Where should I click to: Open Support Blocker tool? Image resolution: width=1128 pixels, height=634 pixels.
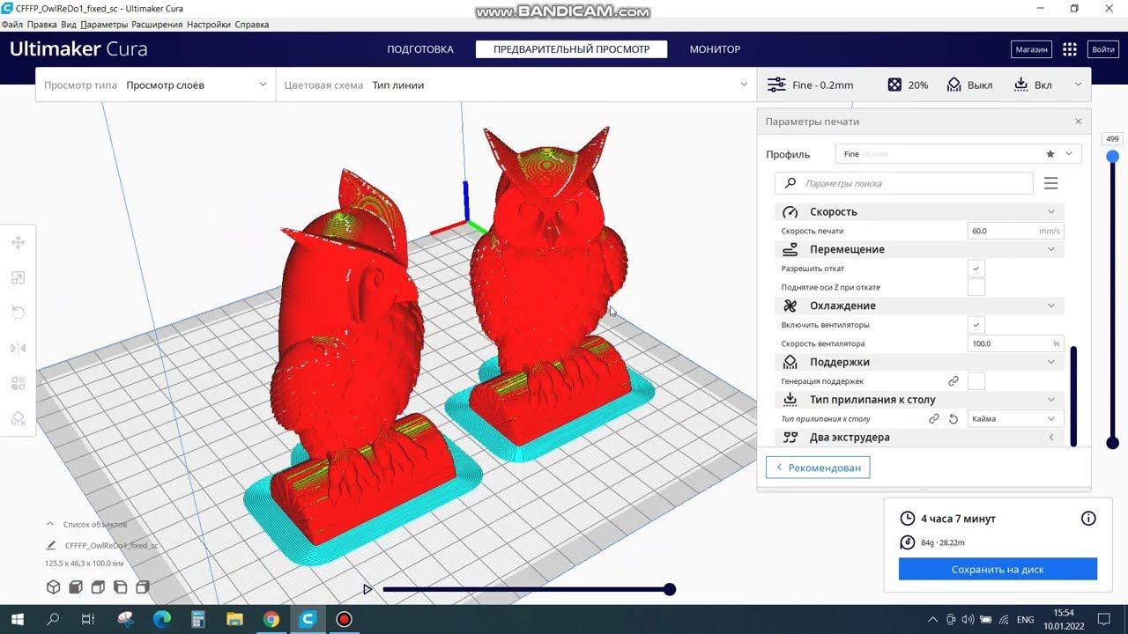pos(18,418)
